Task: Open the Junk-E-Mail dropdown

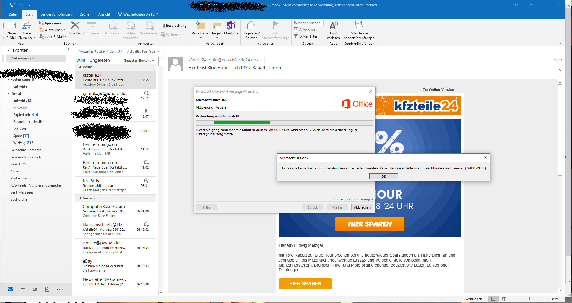Action: (53, 36)
